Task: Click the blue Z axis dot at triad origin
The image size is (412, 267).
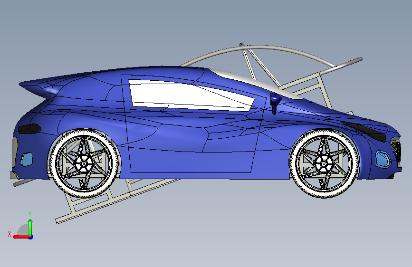Action: click(31, 237)
